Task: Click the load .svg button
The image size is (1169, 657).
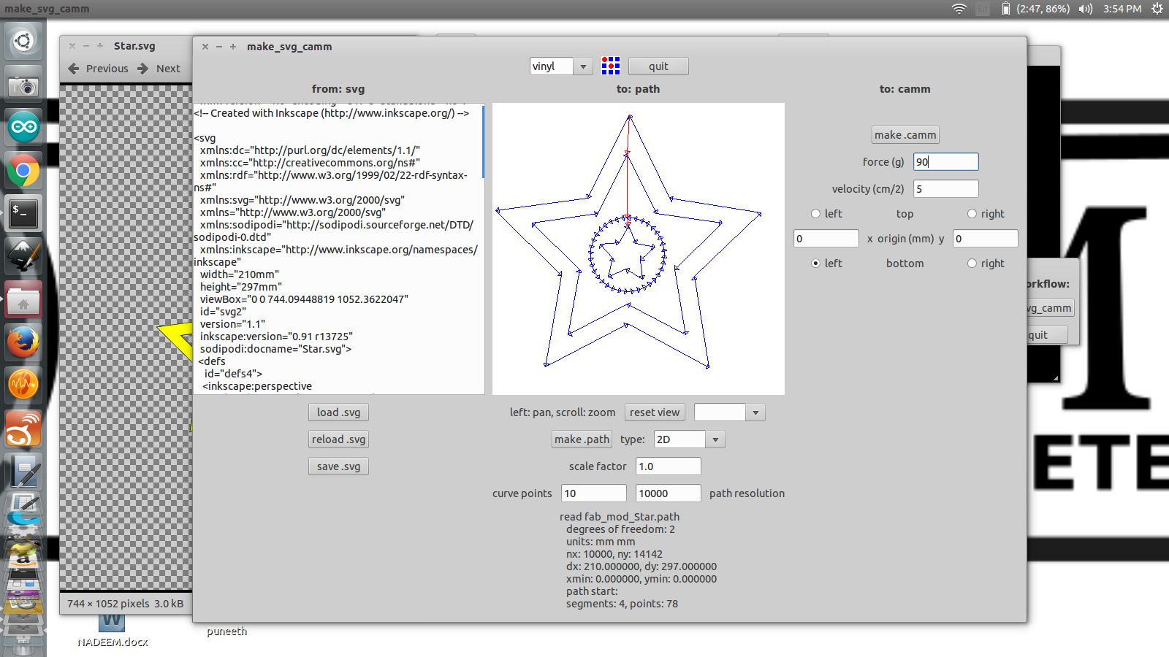Action: point(338,412)
